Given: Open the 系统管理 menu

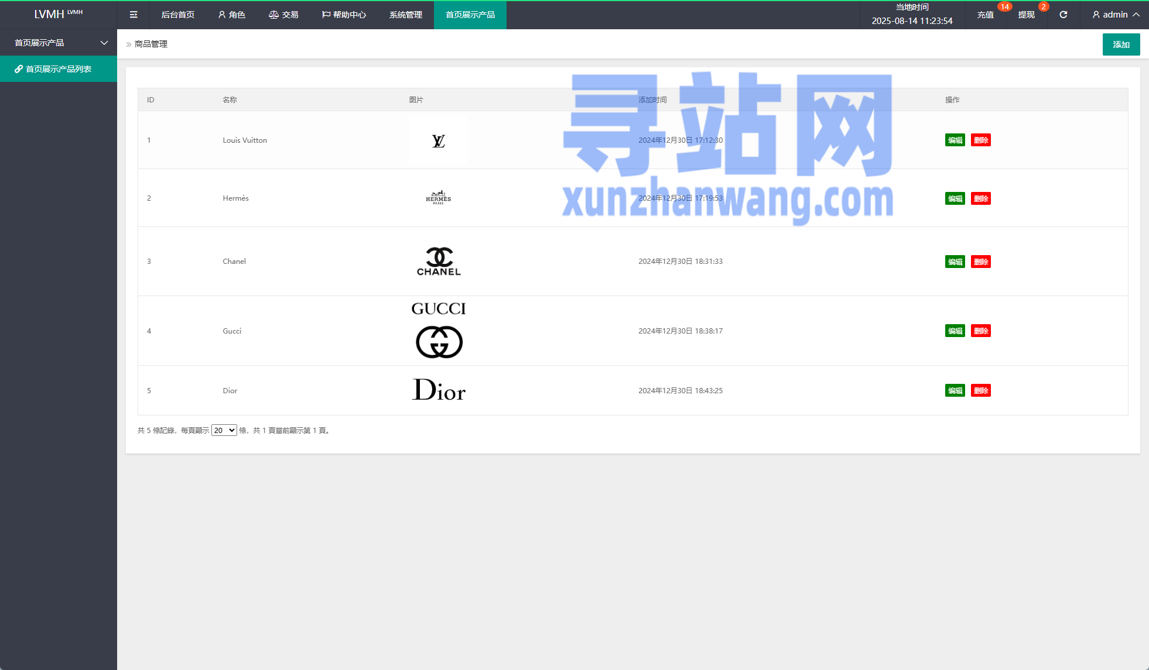Looking at the screenshot, I should 406,15.
